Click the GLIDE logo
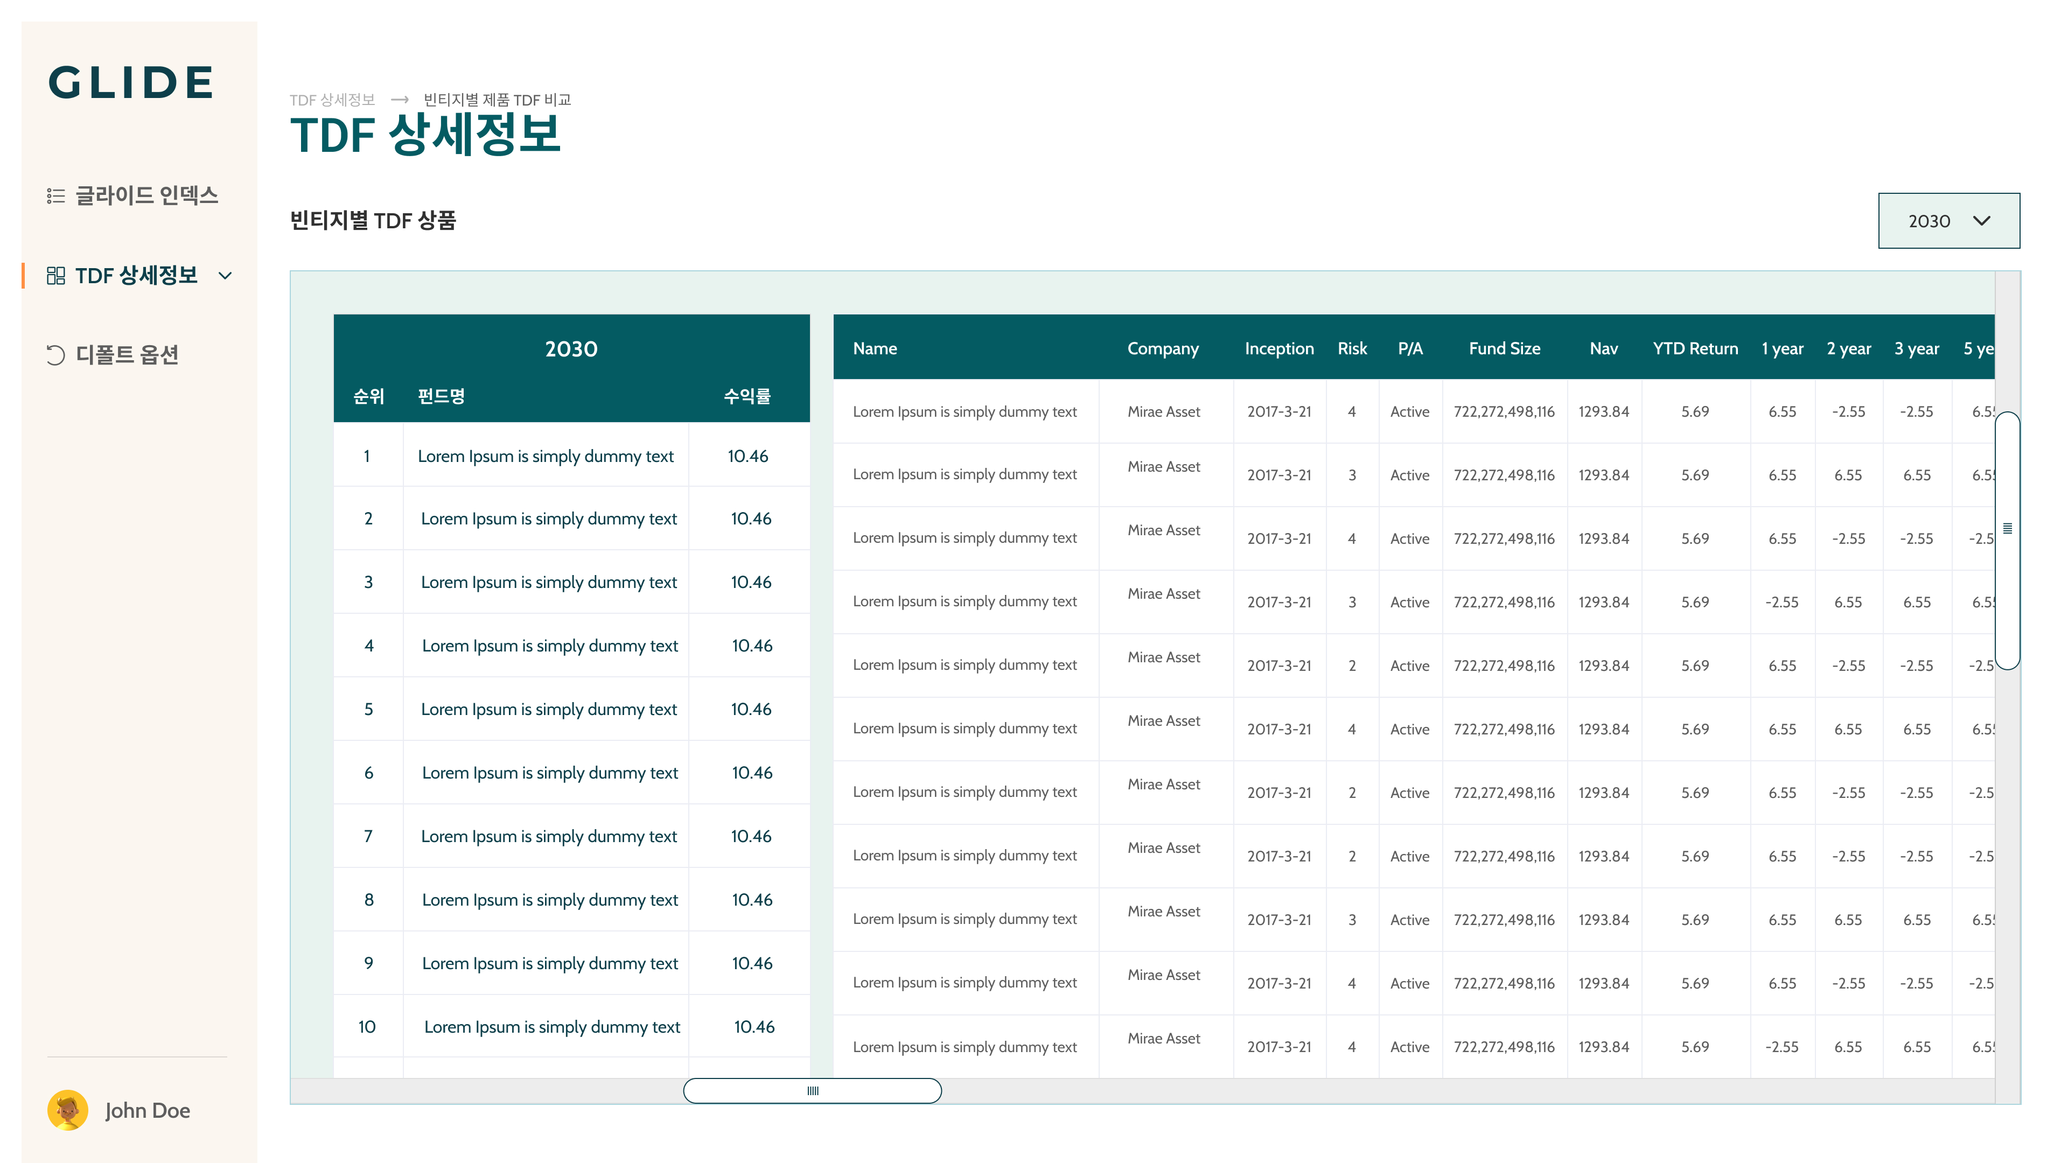The image size is (2068, 1163). pyautogui.click(x=131, y=83)
